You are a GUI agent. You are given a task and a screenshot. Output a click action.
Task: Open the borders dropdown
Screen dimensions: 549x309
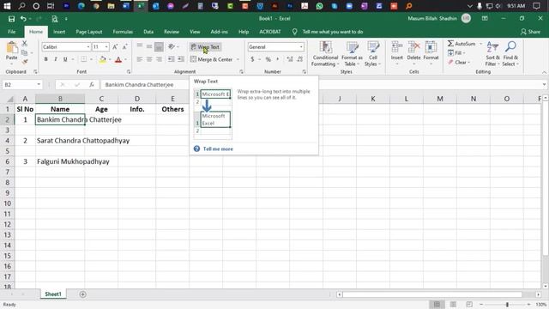(91, 59)
